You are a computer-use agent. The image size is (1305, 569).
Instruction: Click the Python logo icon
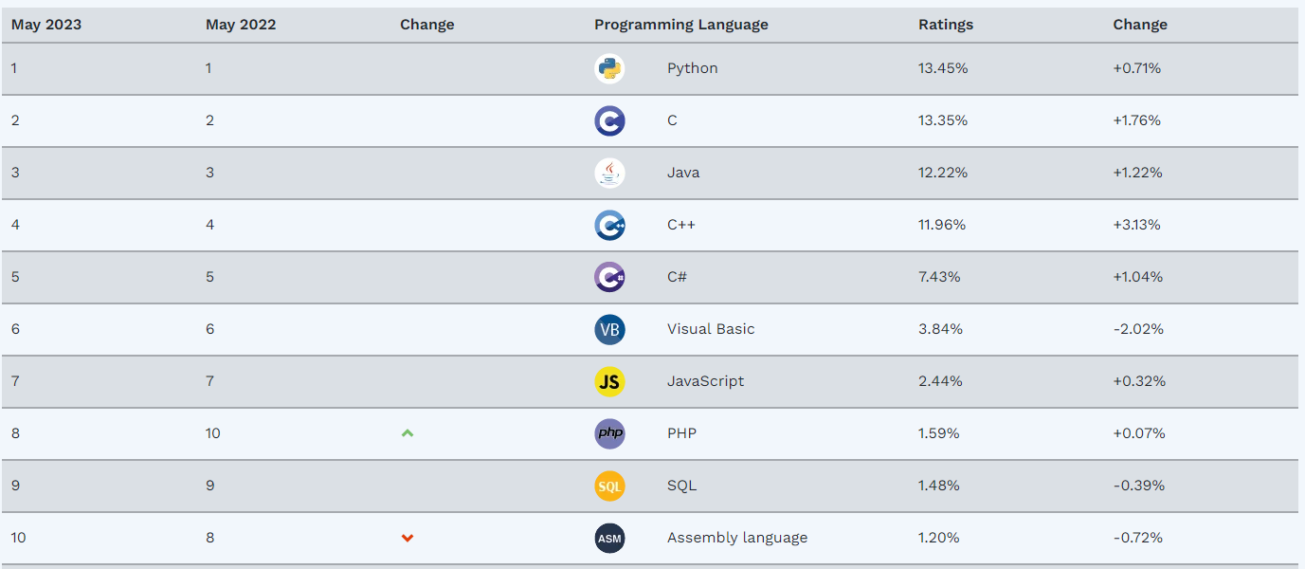pyautogui.click(x=609, y=68)
